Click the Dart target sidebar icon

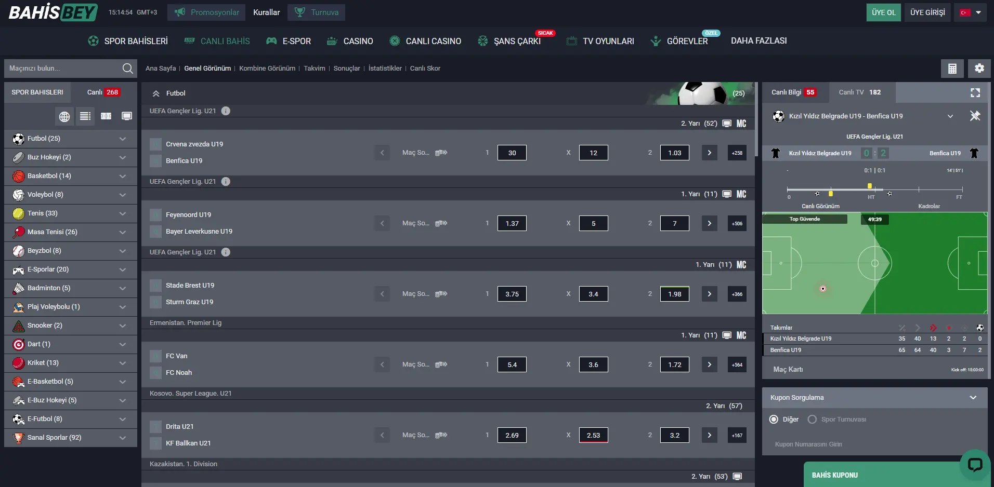click(19, 344)
